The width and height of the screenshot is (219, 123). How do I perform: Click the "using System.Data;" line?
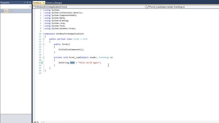click(x=55, y=18)
